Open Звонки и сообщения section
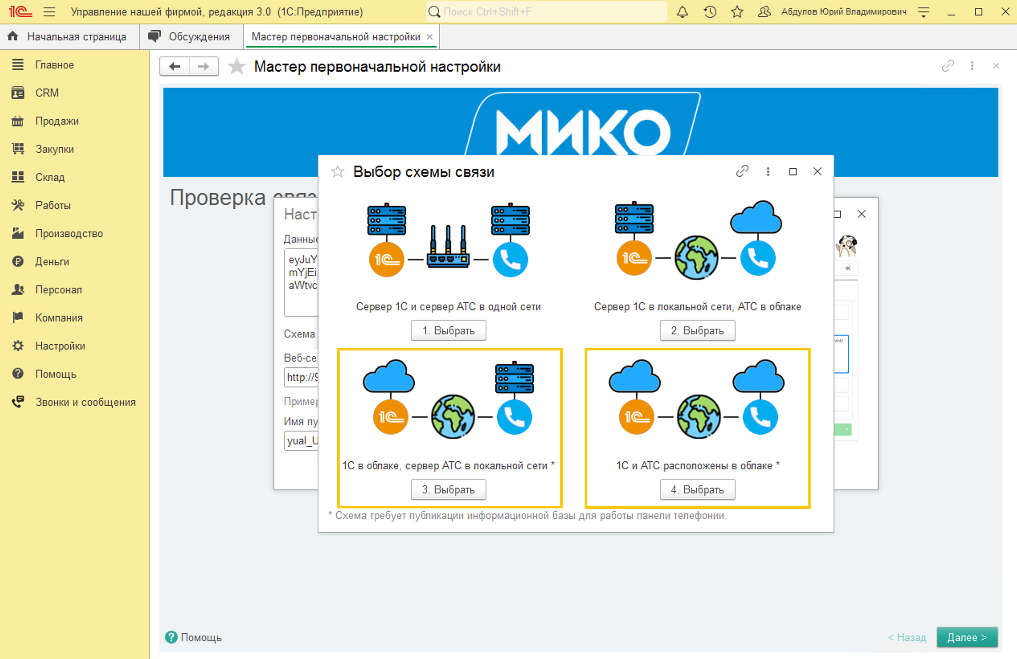 85,402
